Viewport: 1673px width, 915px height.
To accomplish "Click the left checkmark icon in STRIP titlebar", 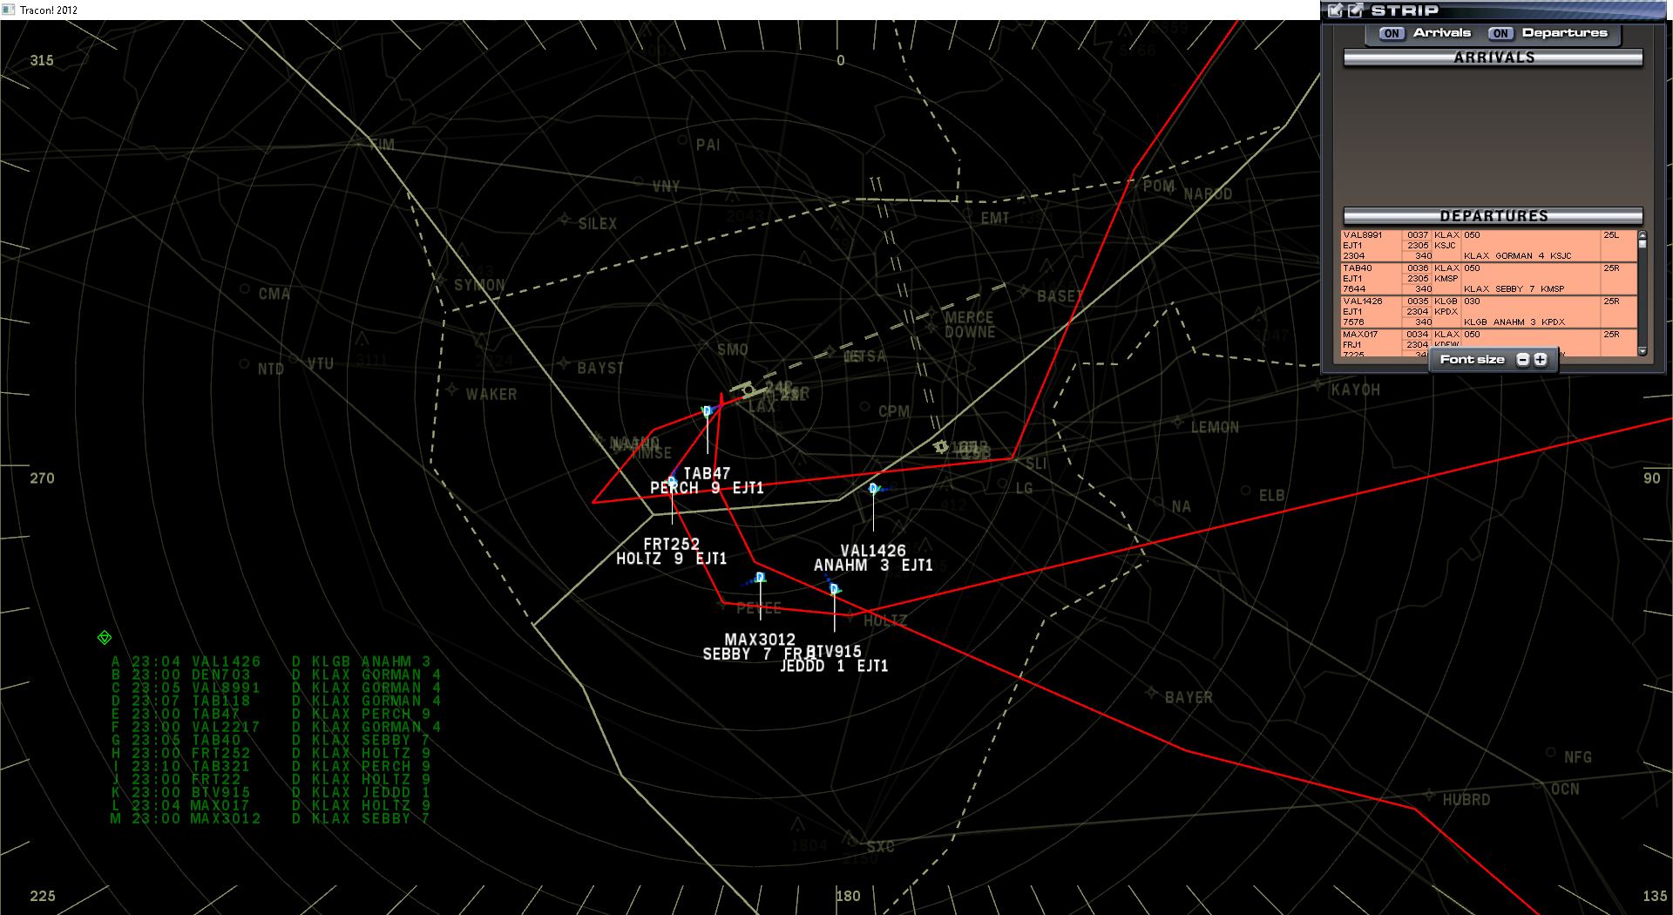I will 1334,10.
